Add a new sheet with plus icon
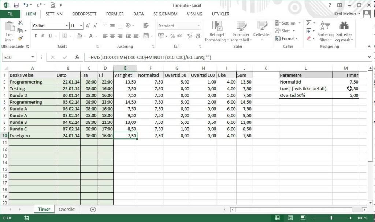 [93, 210]
